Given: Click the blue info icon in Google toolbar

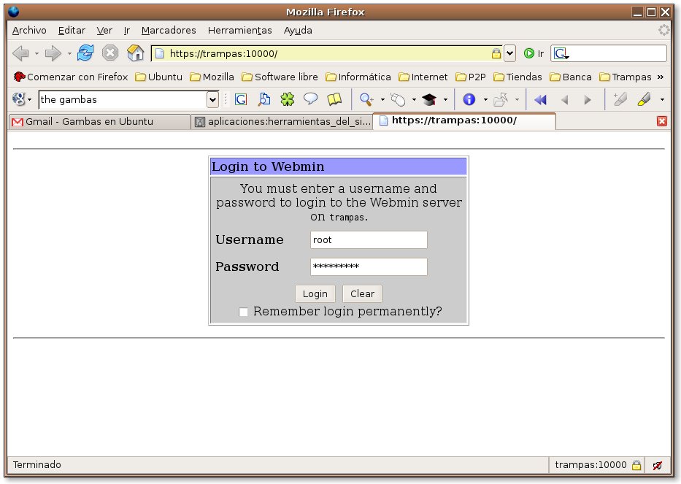Looking at the screenshot, I should point(469,99).
